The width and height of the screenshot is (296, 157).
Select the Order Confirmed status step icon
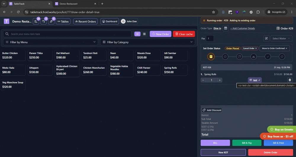[225, 57]
